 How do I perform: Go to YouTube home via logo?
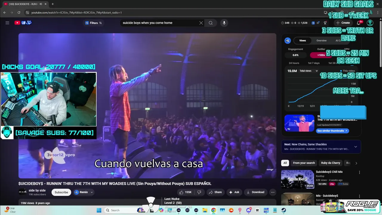point(23,23)
